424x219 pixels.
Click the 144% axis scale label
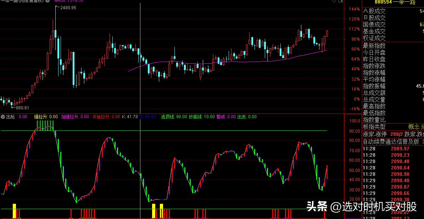coord(354,9)
